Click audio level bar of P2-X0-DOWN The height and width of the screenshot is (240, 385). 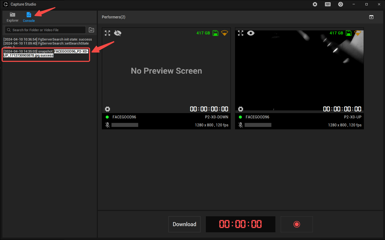[x=125, y=125]
